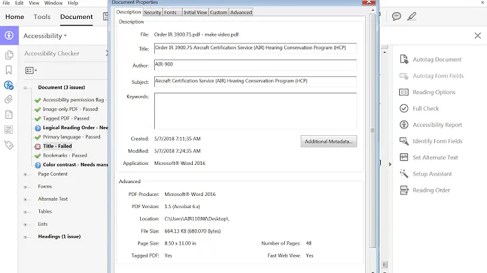Click the Reading Options icon

404,92
